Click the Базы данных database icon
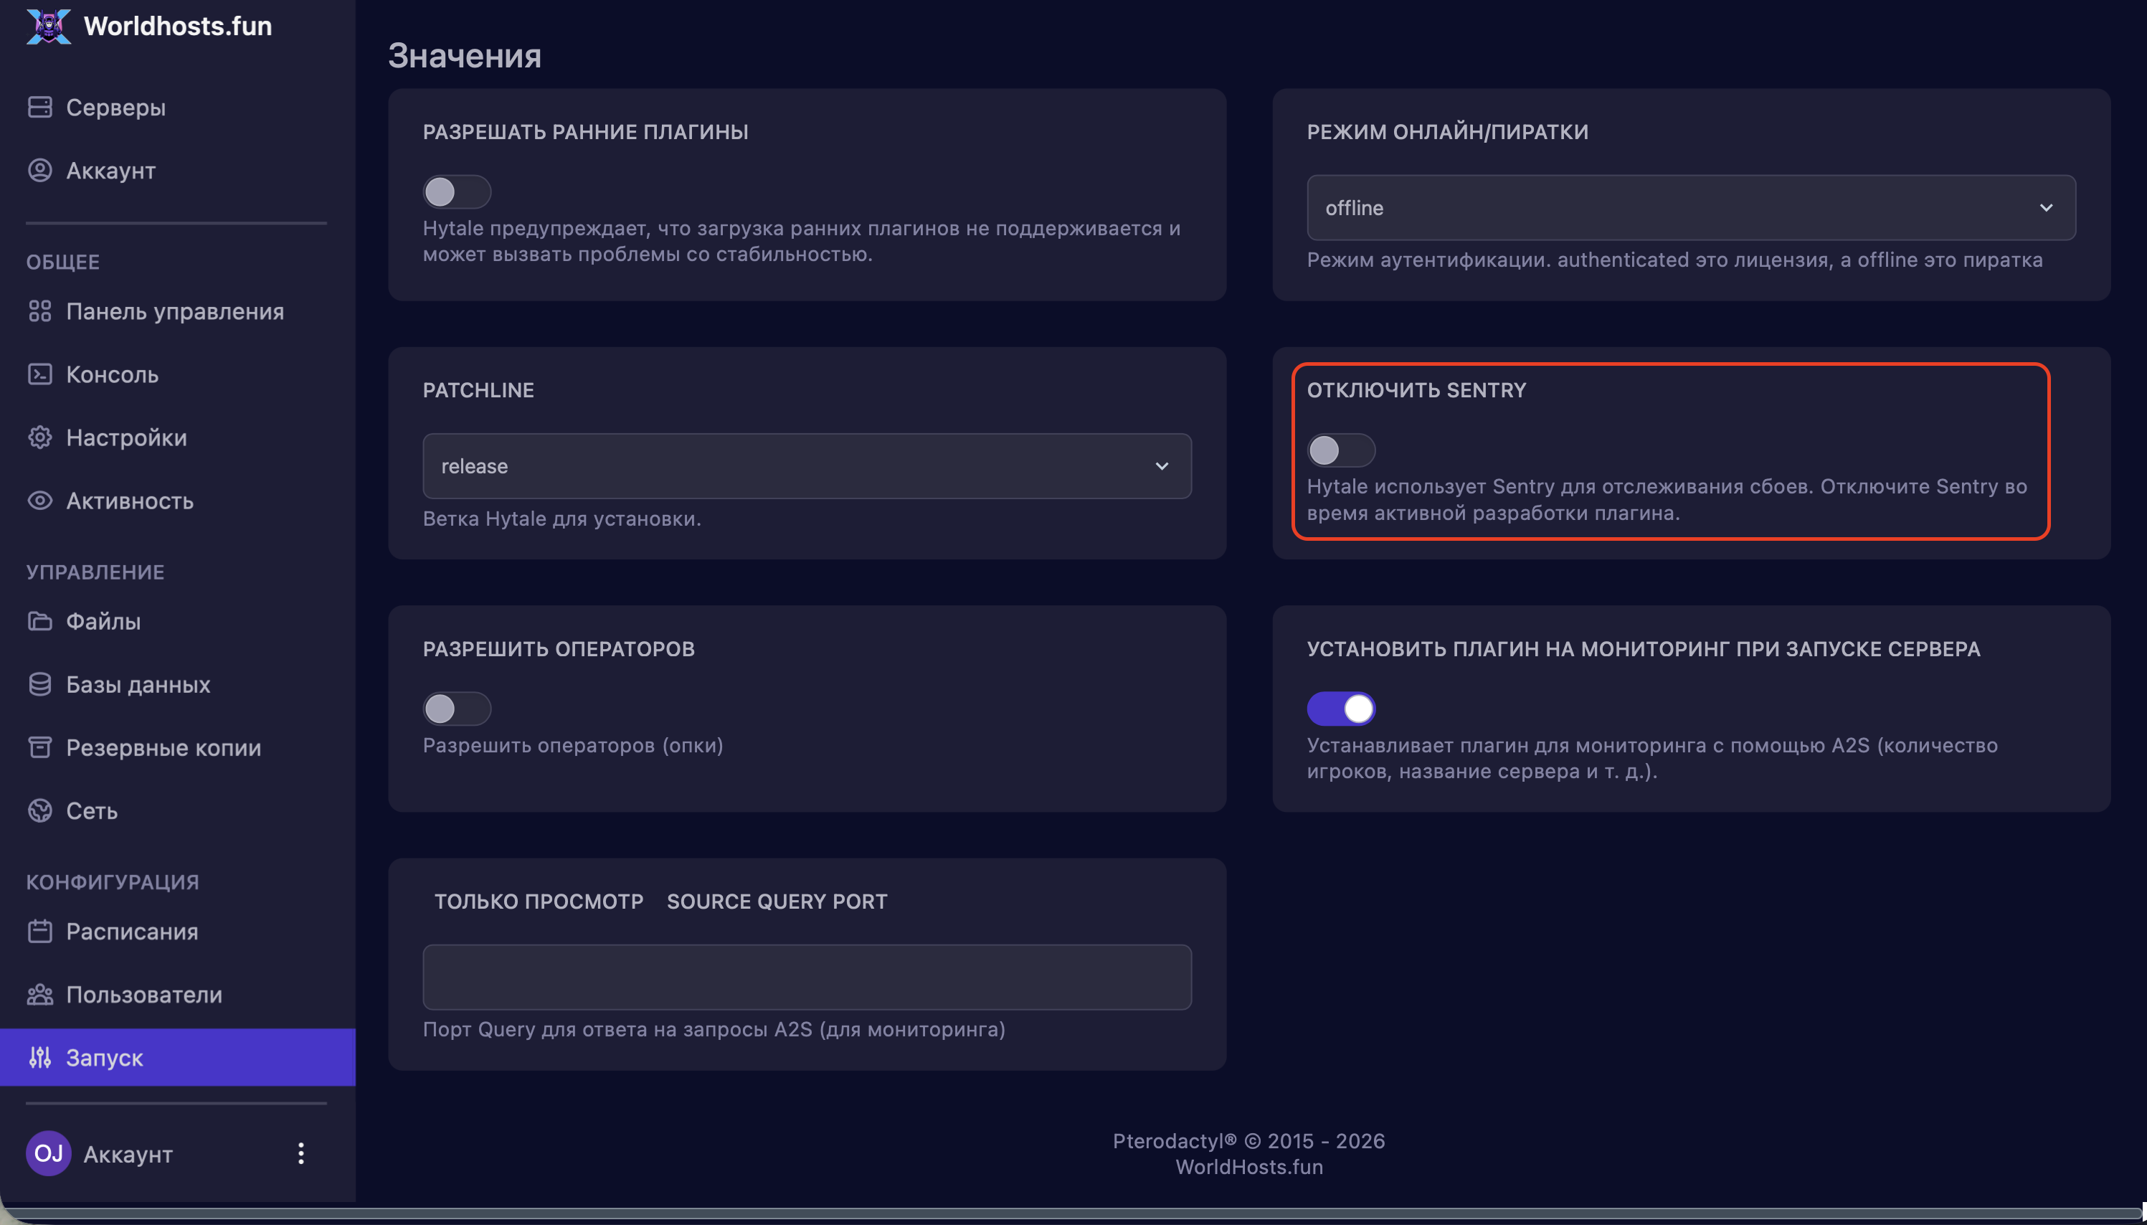 [x=39, y=684]
